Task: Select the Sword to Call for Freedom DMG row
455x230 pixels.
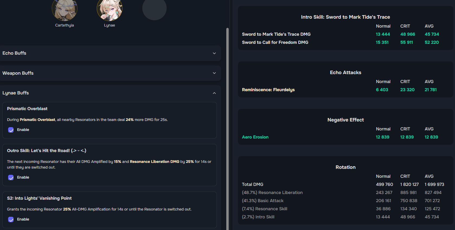Action: 275,42
